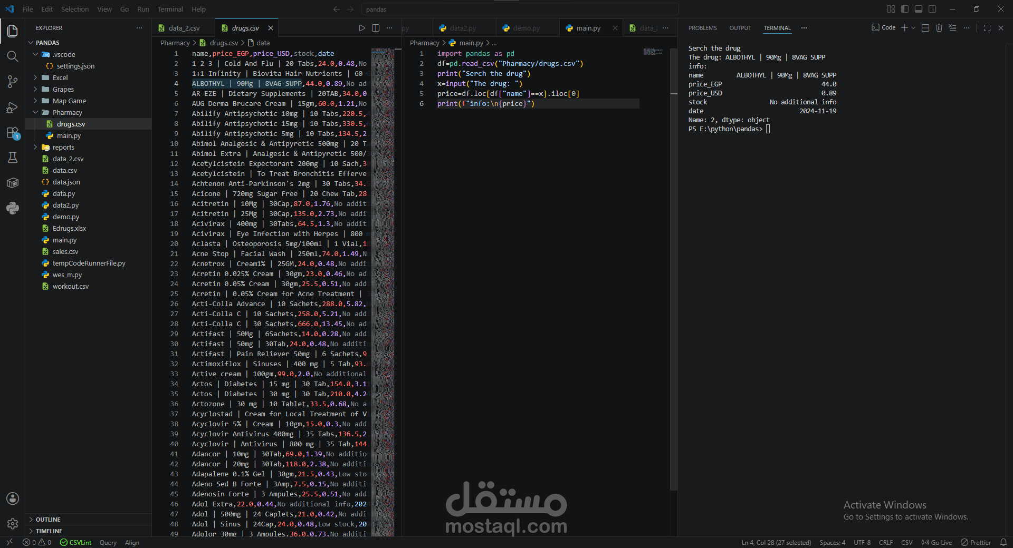This screenshot has height=548, width=1013.
Task: Change file encoding via UTF-8
Action: tap(862, 543)
